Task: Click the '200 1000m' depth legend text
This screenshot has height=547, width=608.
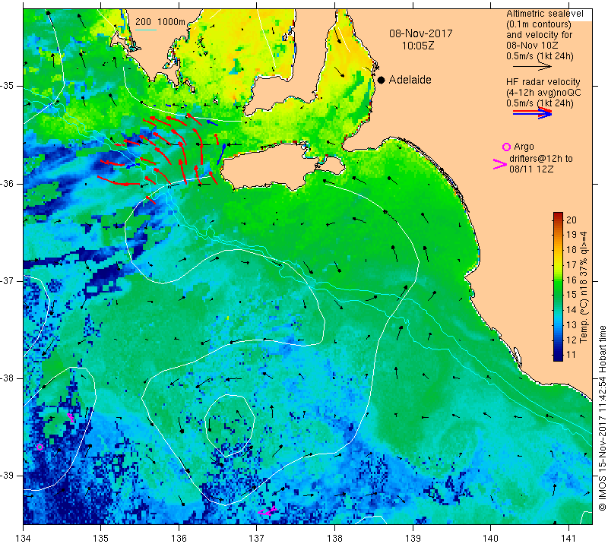Action: (x=160, y=22)
